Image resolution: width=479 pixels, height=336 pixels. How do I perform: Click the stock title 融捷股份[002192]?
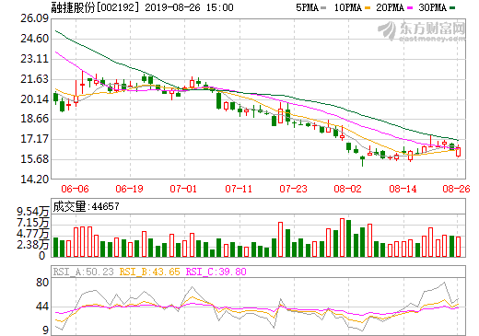pos(95,7)
